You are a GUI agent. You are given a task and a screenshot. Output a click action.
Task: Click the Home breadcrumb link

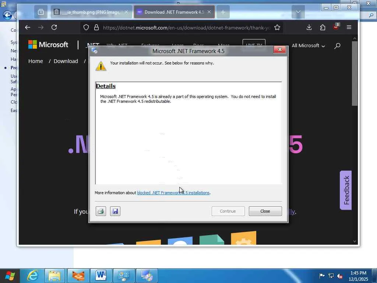[36, 61]
